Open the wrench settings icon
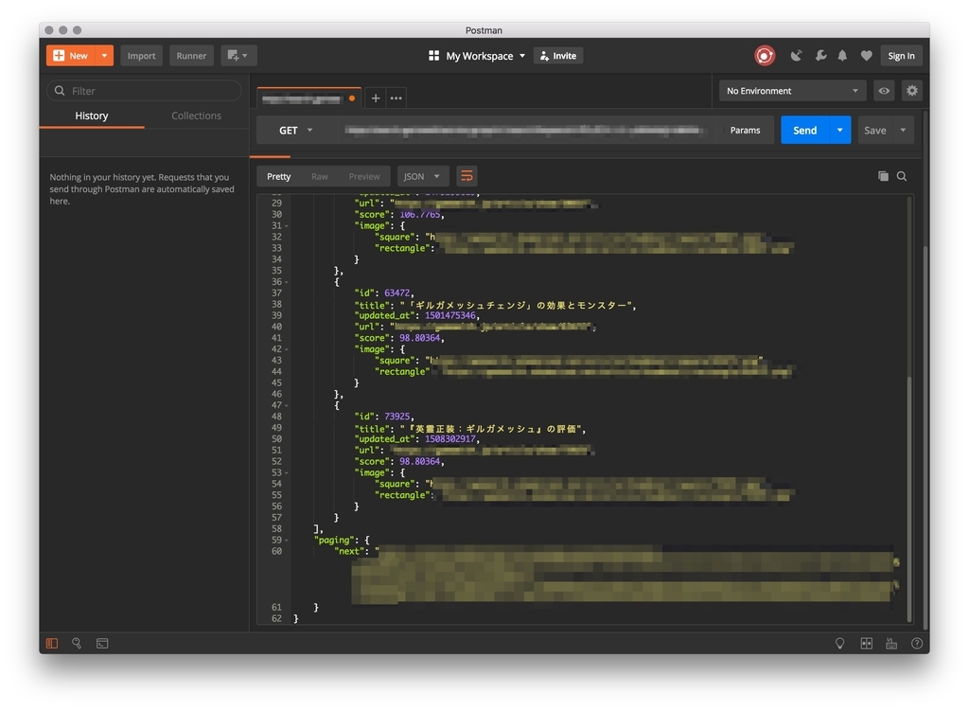969x710 pixels. [820, 56]
